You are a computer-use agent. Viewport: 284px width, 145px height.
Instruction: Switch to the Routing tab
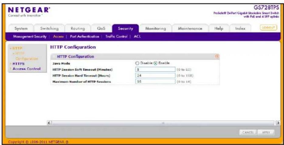(78, 29)
